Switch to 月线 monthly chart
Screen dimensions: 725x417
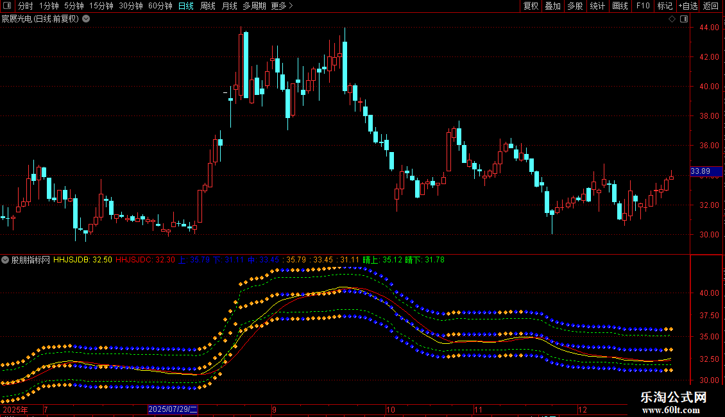[x=229, y=6]
